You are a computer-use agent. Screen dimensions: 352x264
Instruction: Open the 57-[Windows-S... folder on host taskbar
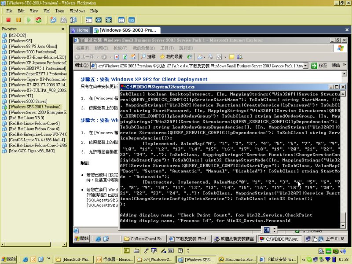(155, 260)
